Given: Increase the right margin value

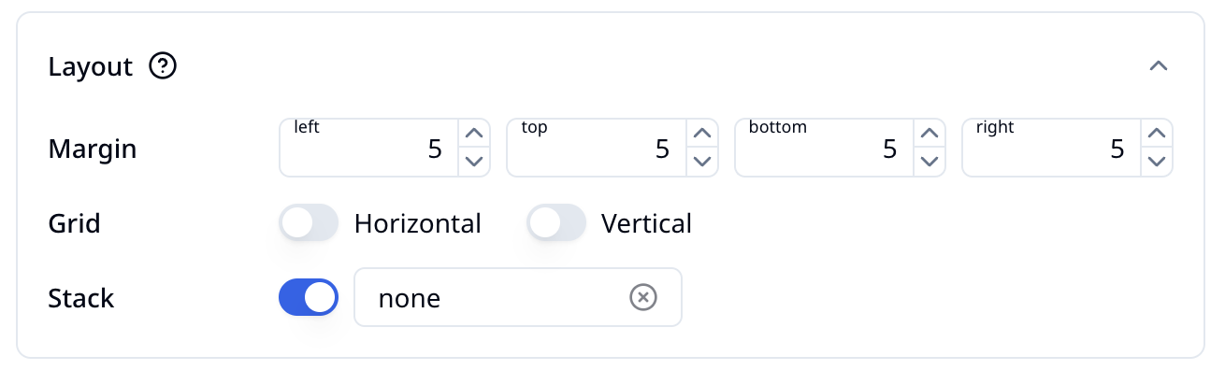Looking at the screenshot, I should pos(1157,133).
